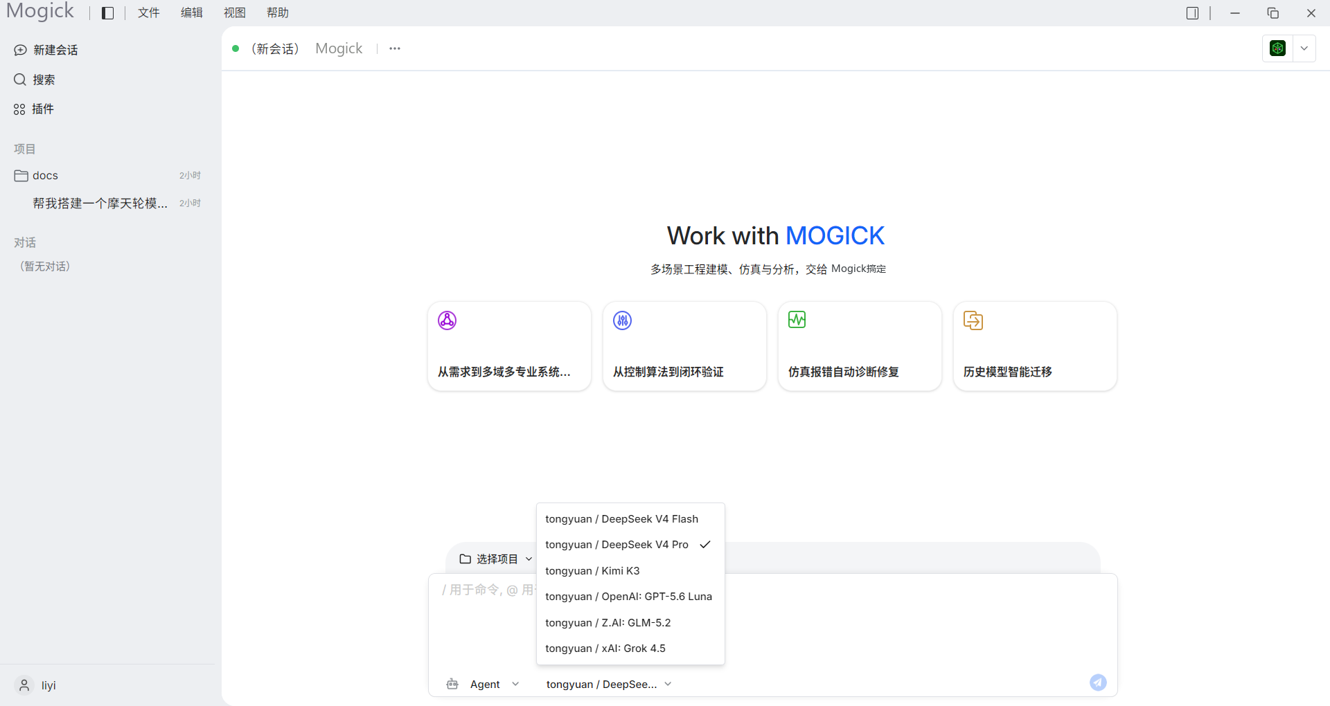Choose Z.AI: GLM-5.2 model
Image resolution: width=1330 pixels, height=706 pixels.
(630, 623)
